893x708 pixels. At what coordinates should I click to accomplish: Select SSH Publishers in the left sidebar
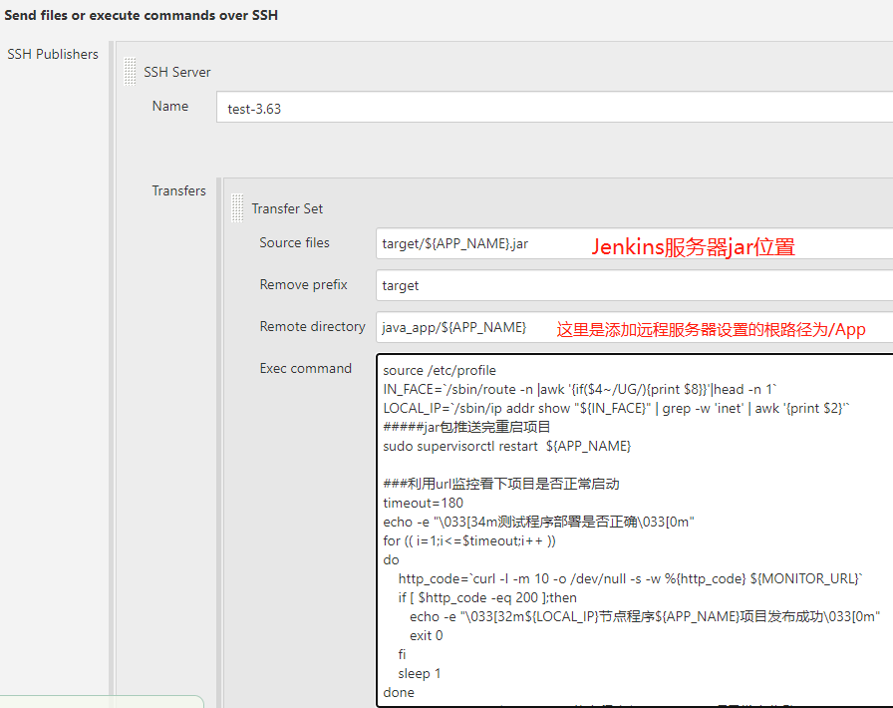coord(53,54)
